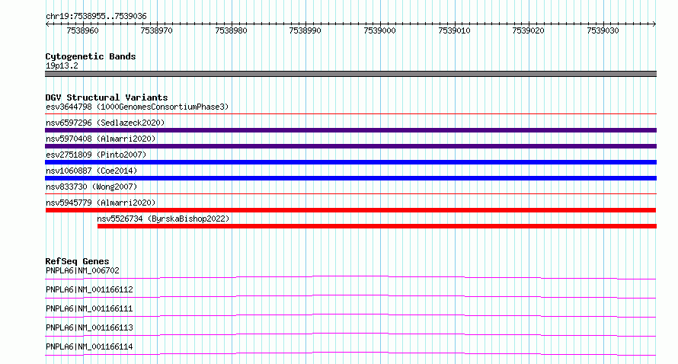The image size is (678, 364).
Task: Click the 7539030 ruler position label
Action: (603, 30)
